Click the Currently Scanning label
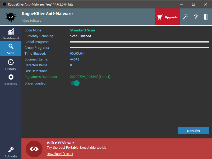 [x=39, y=36]
